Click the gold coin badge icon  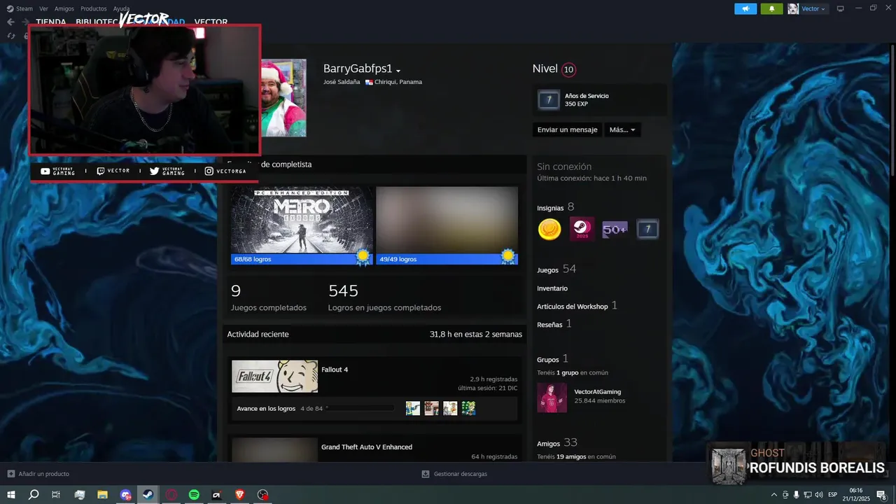(549, 229)
